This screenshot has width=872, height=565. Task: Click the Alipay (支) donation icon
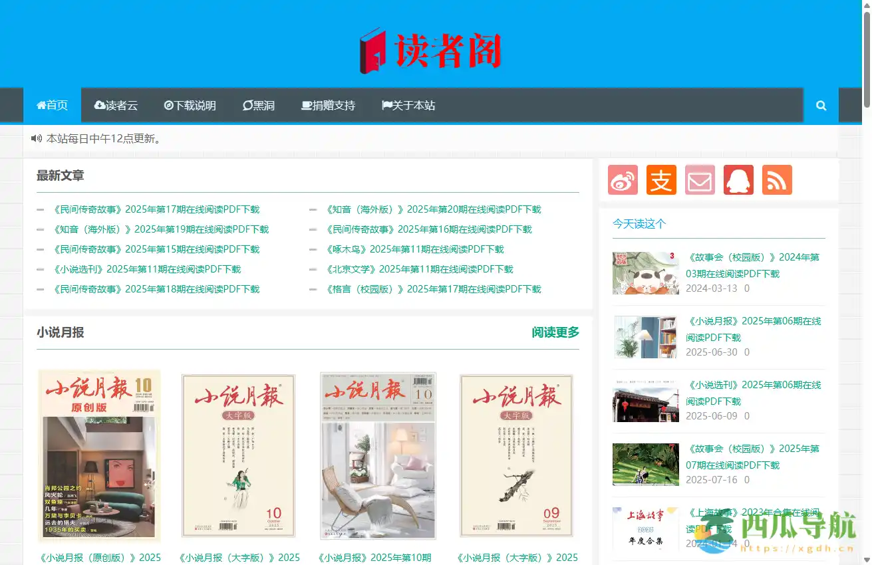pos(660,179)
